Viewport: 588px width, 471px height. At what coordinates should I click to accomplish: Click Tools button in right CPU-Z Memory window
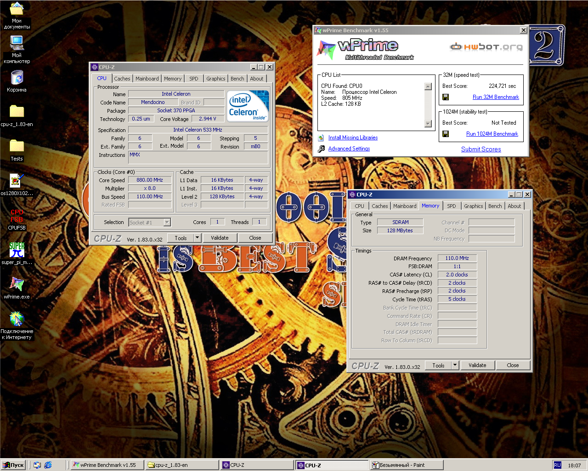[439, 365]
